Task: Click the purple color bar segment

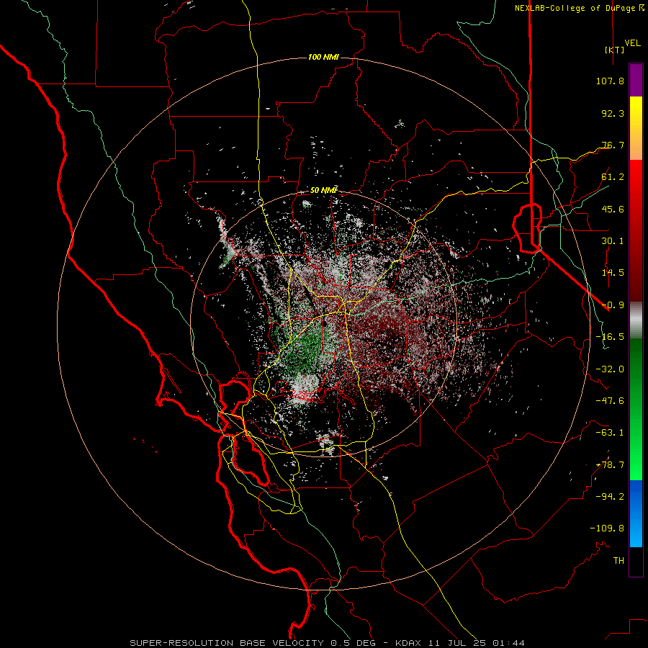Action: [636, 81]
